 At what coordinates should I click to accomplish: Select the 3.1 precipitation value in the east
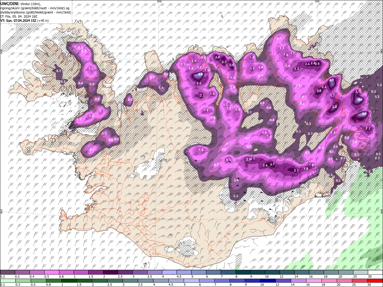click(358, 91)
